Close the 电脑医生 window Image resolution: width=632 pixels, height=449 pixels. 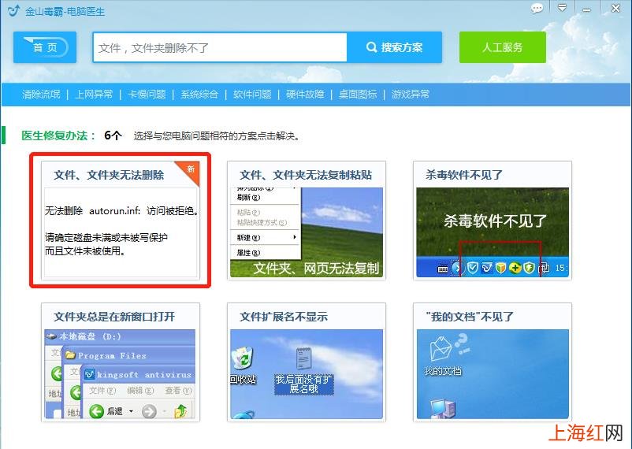(x=615, y=9)
